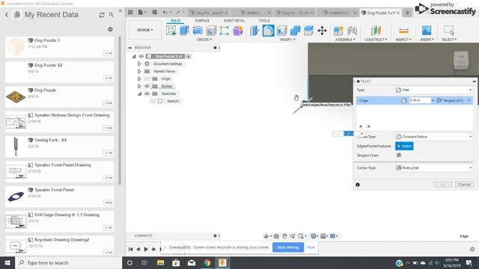The height and width of the screenshot is (269, 479).
Task: Select the Hole tool icon
Action: pos(211,31)
